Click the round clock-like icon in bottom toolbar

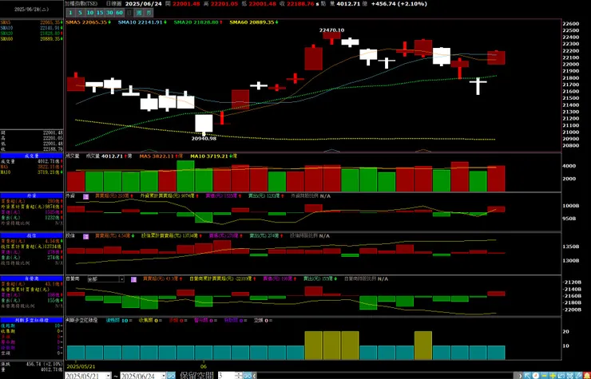click(x=536, y=376)
